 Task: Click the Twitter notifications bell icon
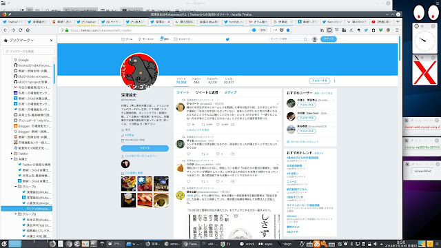pyautogui.click(x=161, y=39)
